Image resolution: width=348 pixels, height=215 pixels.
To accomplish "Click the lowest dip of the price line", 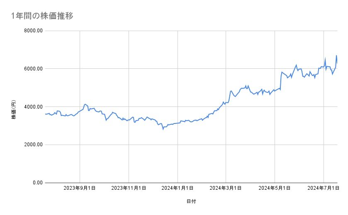I will 163,129.
